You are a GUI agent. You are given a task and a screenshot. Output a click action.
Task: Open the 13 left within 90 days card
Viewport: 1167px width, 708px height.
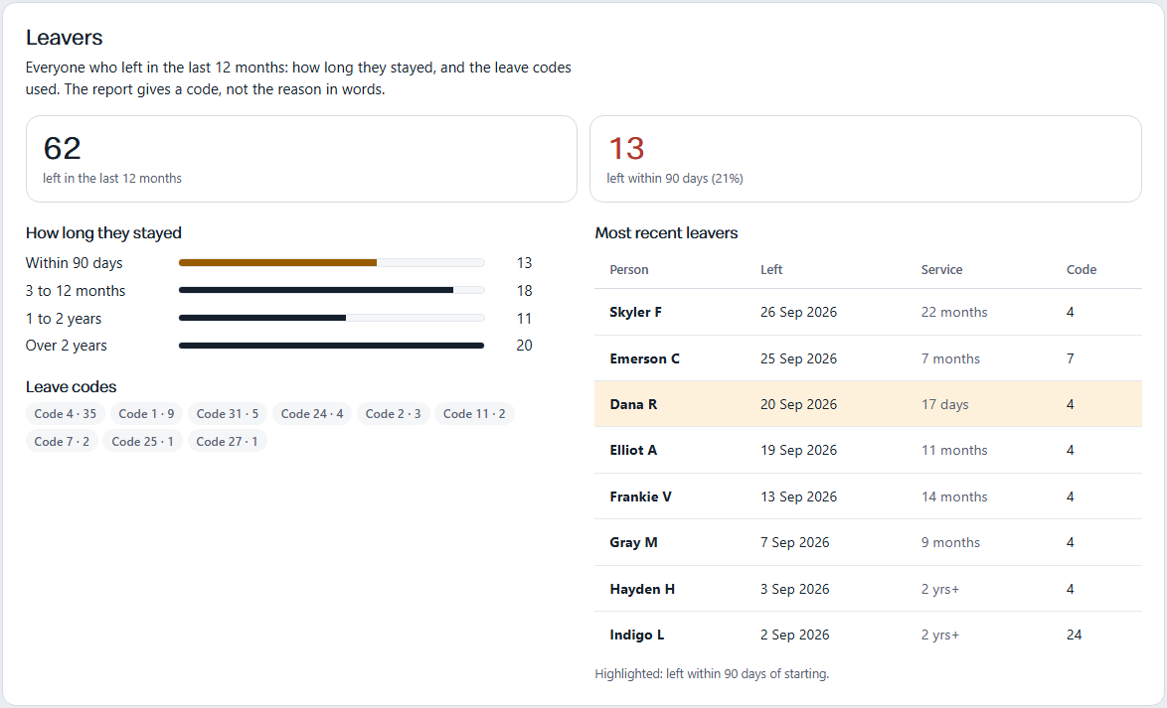pyautogui.click(x=866, y=159)
